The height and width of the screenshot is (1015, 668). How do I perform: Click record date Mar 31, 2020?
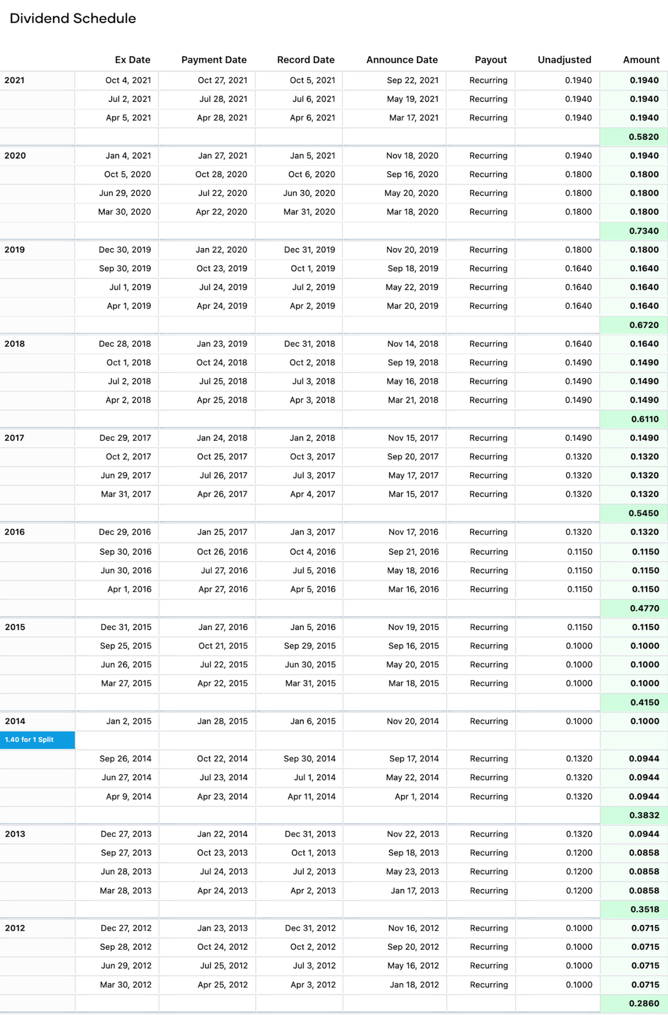[309, 212]
